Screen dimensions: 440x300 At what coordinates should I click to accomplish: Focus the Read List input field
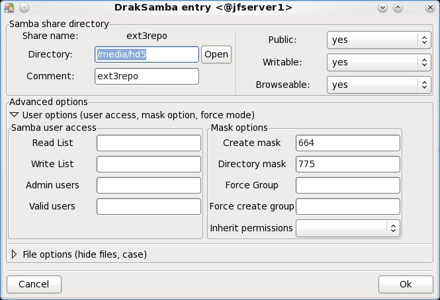pyautogui.click(x=149, y=143)
